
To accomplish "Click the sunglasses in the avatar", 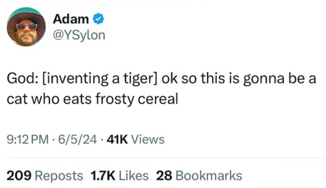I will (x=26, y=26).
